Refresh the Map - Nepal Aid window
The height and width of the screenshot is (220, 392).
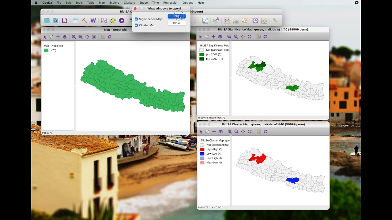110,37
